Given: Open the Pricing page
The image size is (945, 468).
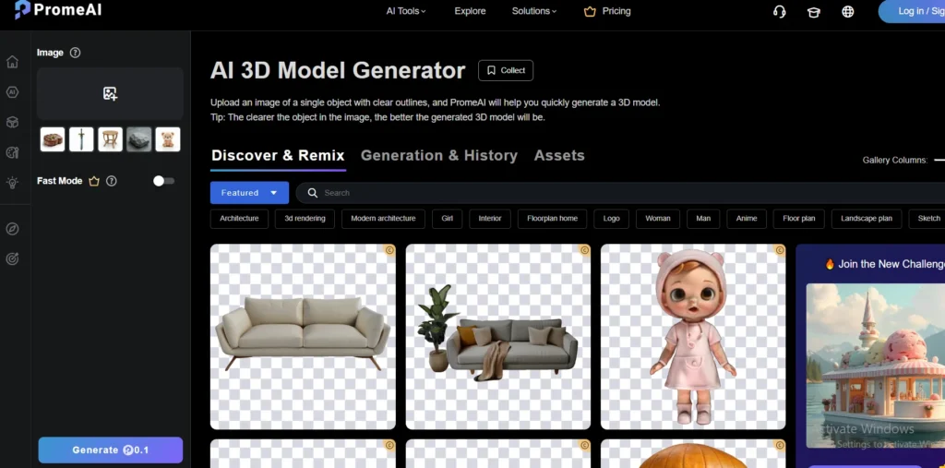Looking at the screenshot, I should click(607, 11).
